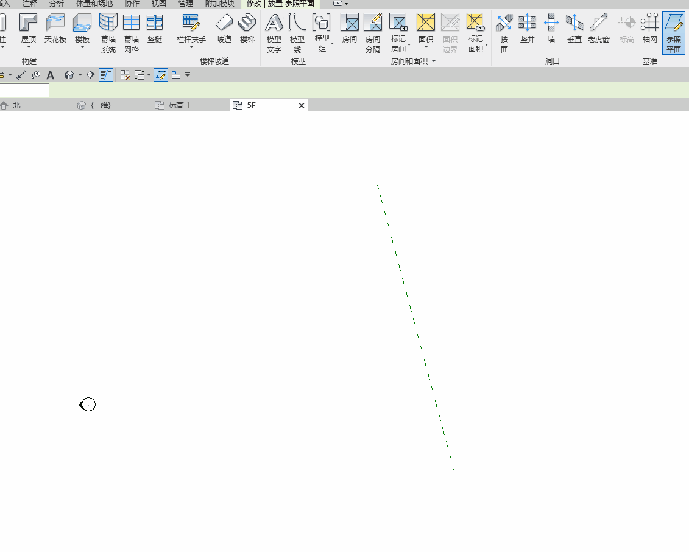Image resolution: width=689 pixels, height=552 pixels.
Task: Click the options bar input field
Action: click(x=24, y=90)
